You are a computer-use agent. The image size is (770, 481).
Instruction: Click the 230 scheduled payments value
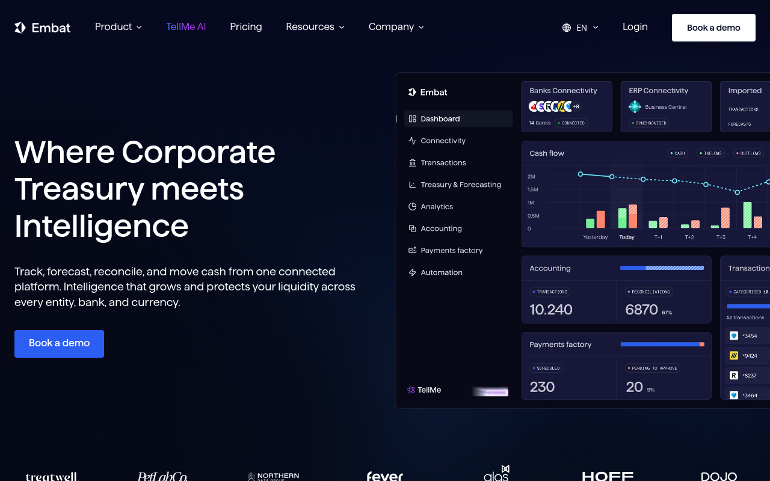pos(542,387)
